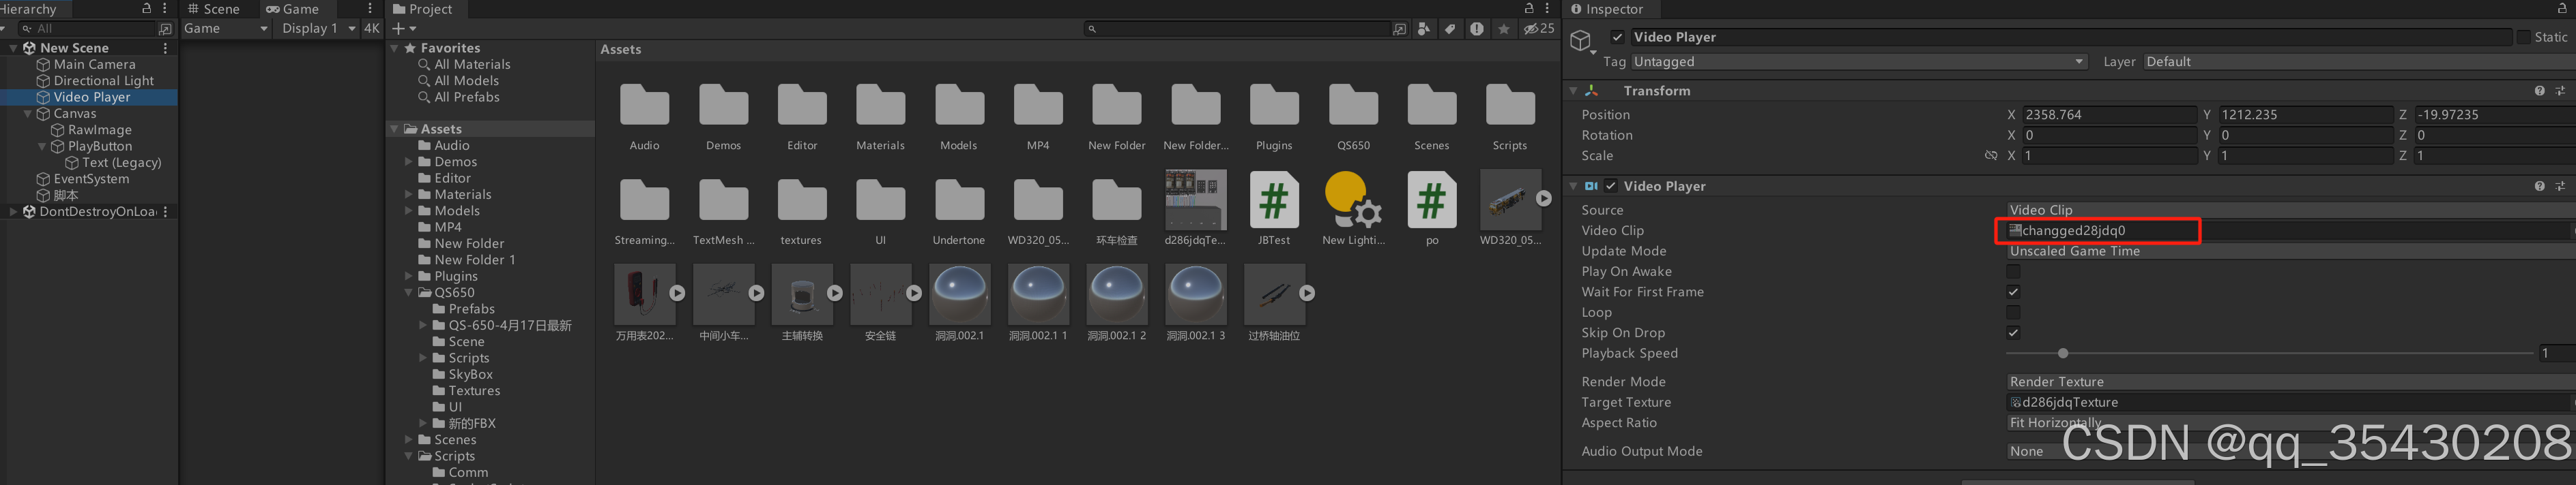The image size is (2576, 485).
Task: Enable Loop checkbox
Action: [x=2013, y=313]
